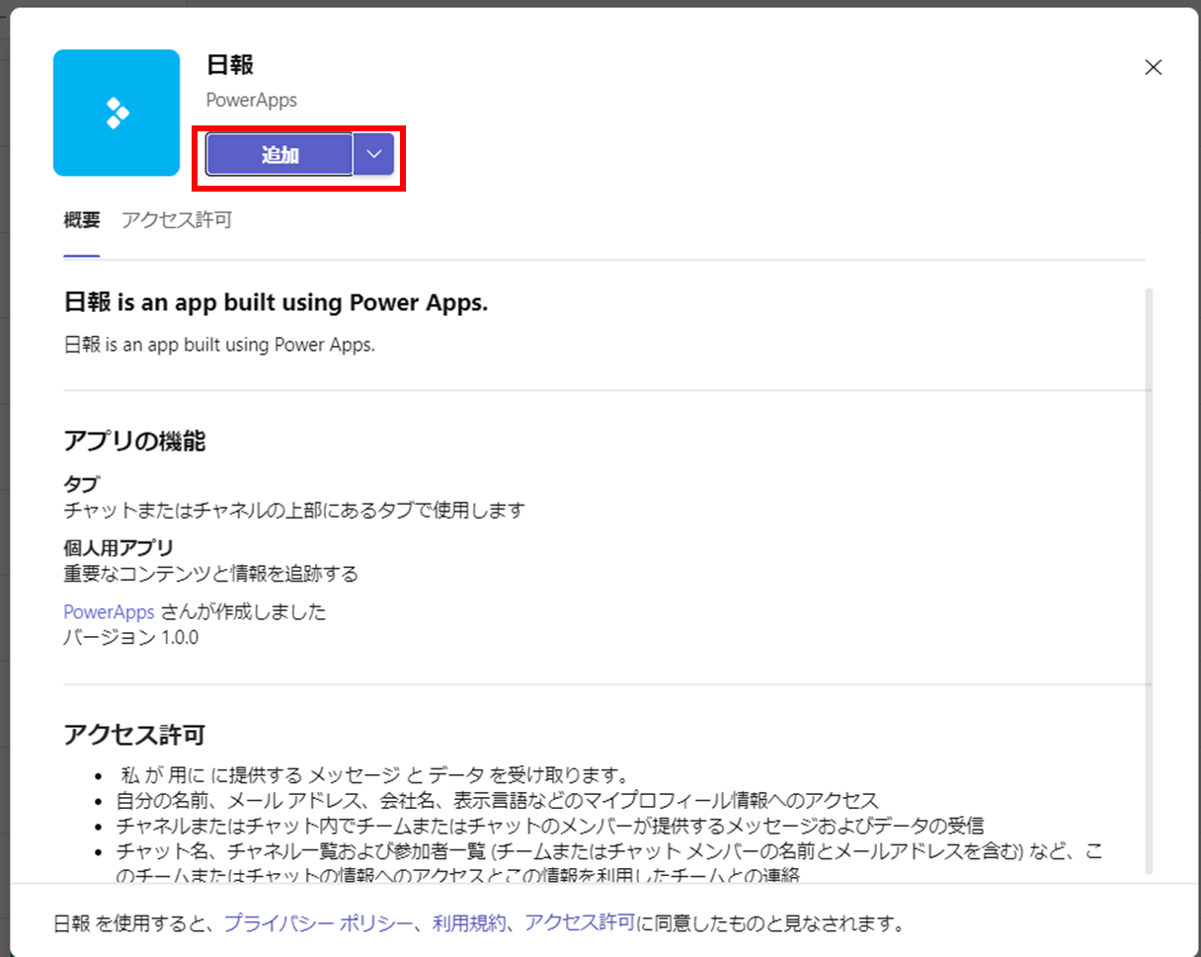Click the アクセス許可 section heading
Viewport: 1201px width, 957px height.
point(134,735)
